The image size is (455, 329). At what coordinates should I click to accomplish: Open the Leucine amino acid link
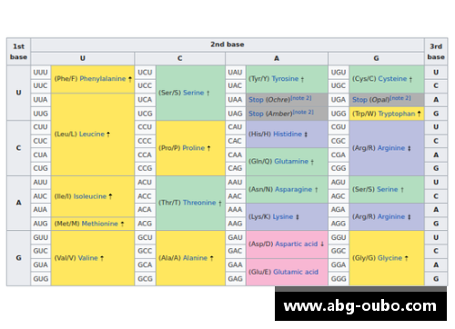click(x=92, y=134)
